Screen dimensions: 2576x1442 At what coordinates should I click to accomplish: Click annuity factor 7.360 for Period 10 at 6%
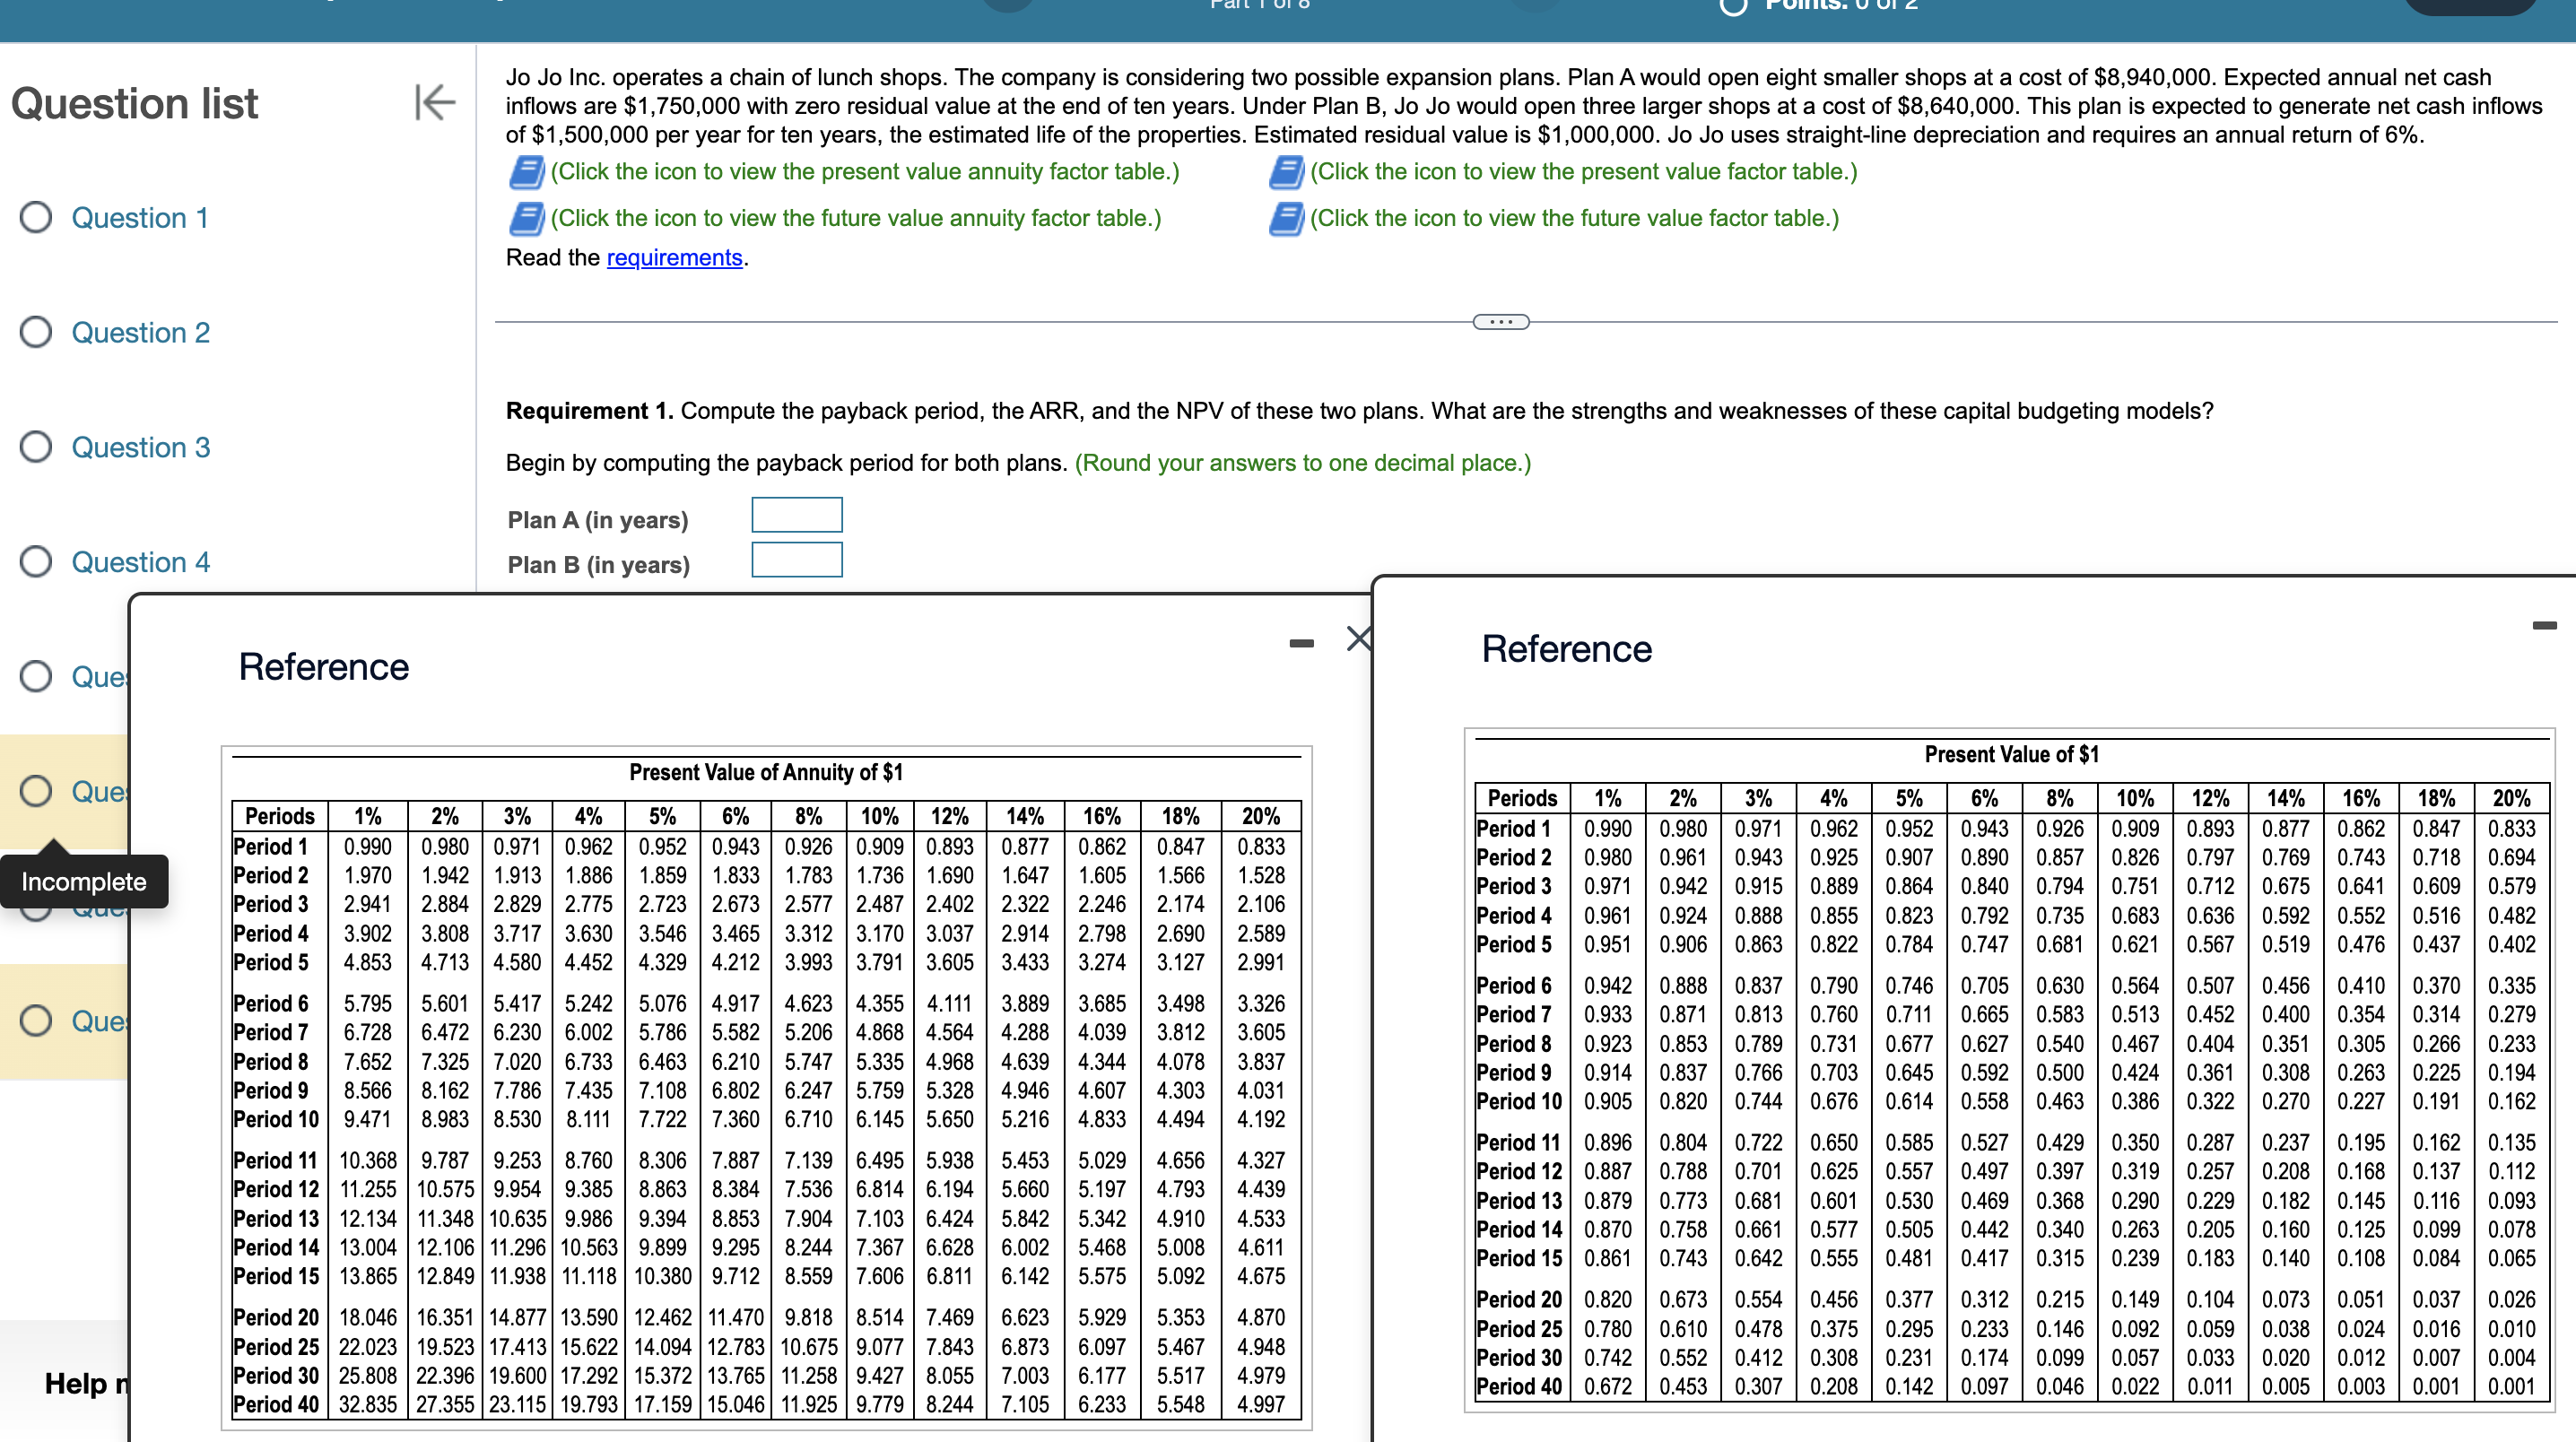click(736, 1119)
